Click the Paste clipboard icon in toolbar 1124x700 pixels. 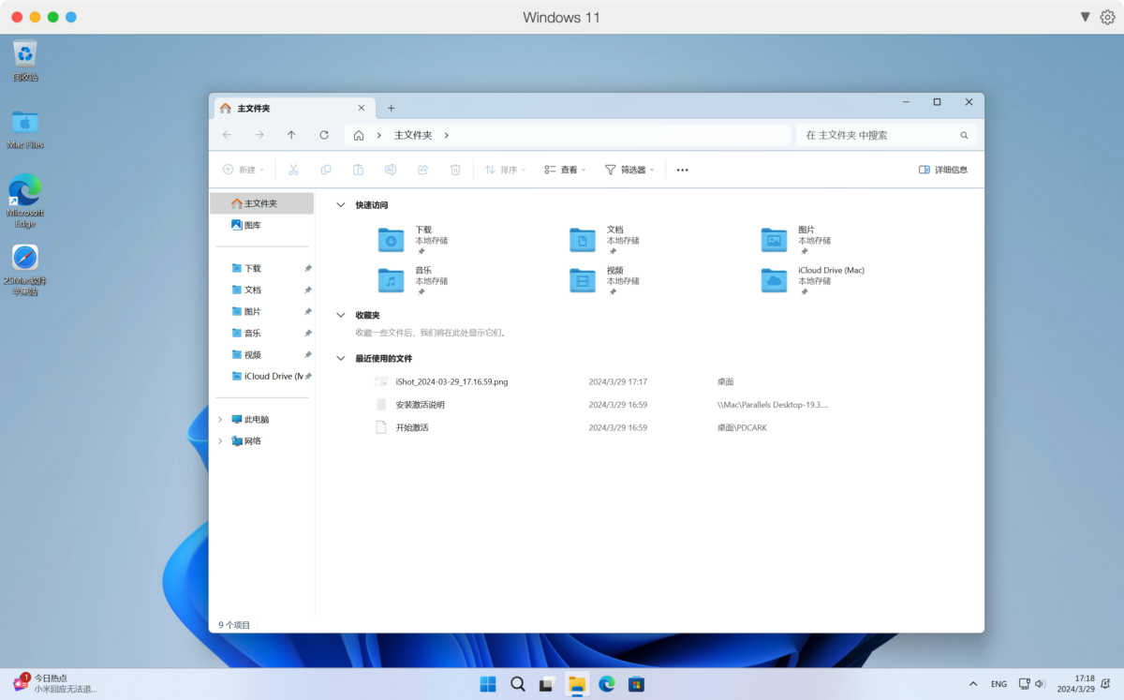[x=358, y=170]
